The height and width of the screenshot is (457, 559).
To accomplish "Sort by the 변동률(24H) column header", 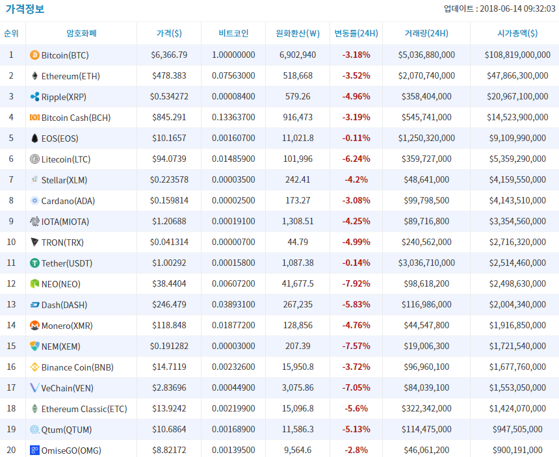I will click(356, 33).
